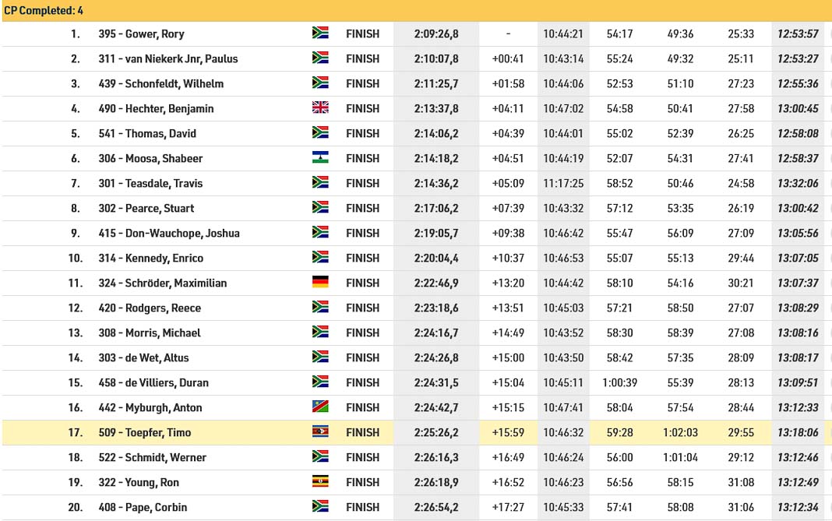This screenshot has height=521, width=832.
Task: Click the Namibian flag next to Myburgh, Anton
Action: click(320, 407)
